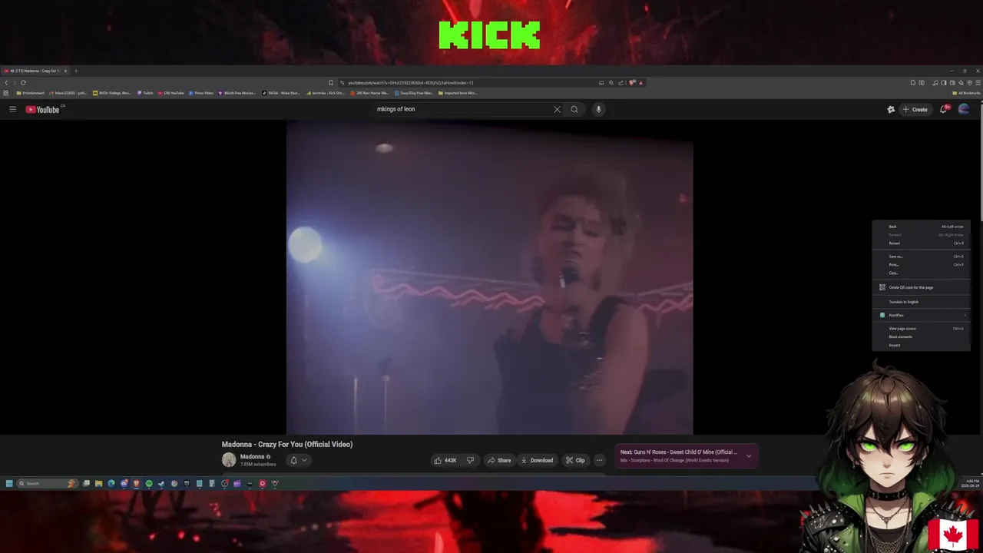983x553 pixels.
Task: Open Madonna channel name link
Action: 252,456
